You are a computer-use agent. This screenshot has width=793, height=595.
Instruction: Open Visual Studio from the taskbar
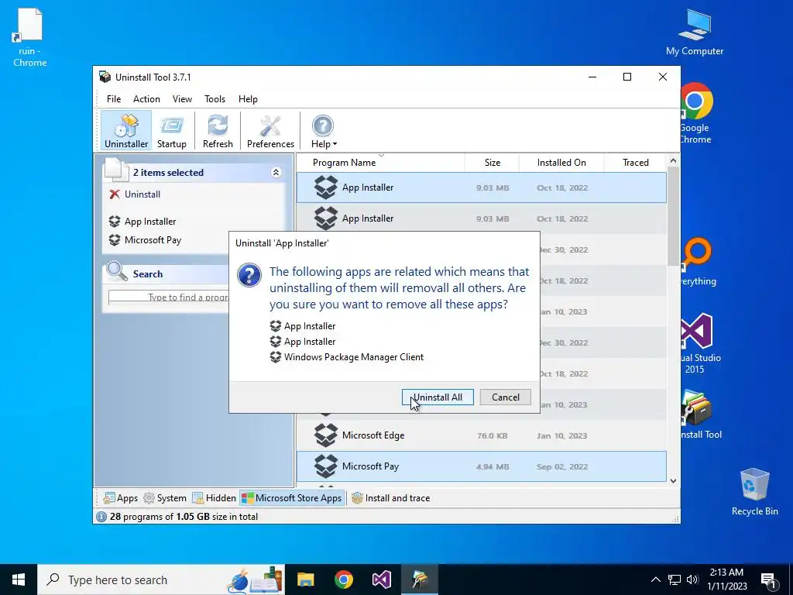click(x=381, y=580)
